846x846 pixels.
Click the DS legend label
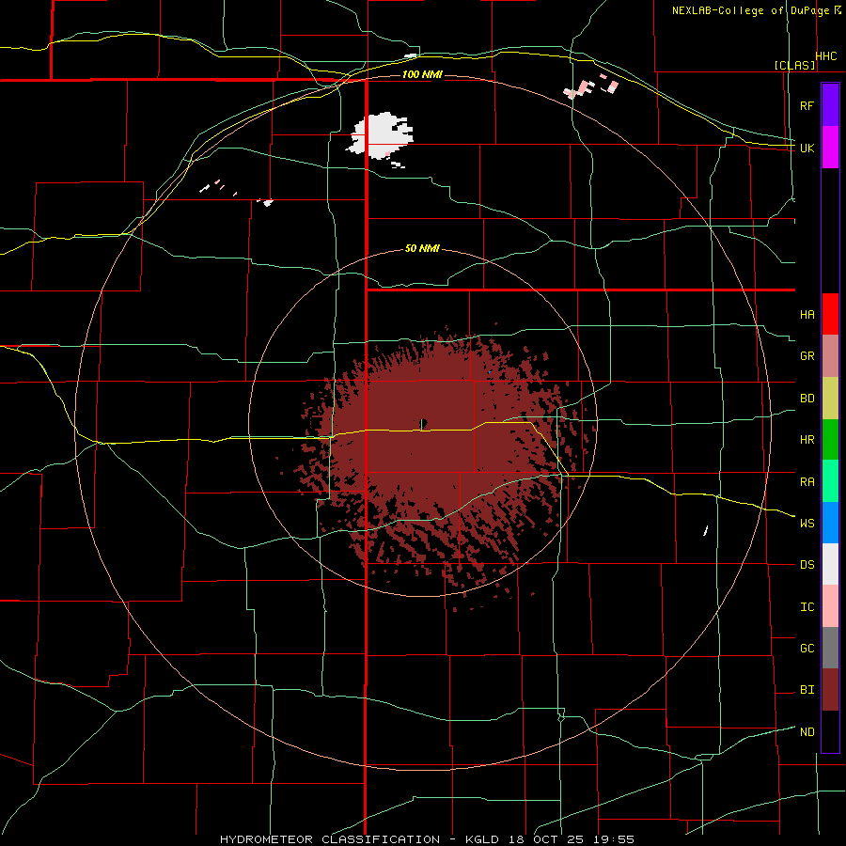(807, 565)
